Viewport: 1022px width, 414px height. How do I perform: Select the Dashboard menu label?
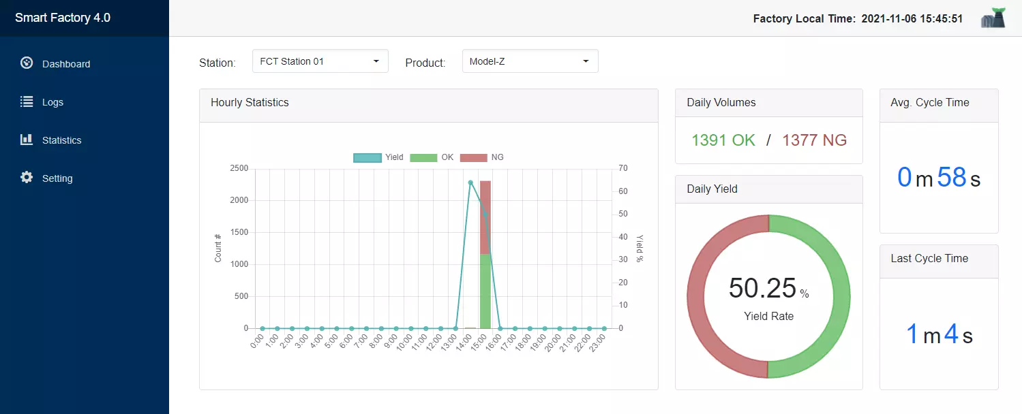[66, 64]
